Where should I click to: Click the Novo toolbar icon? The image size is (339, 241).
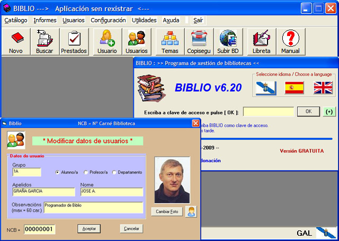click(x=16, y=42)
